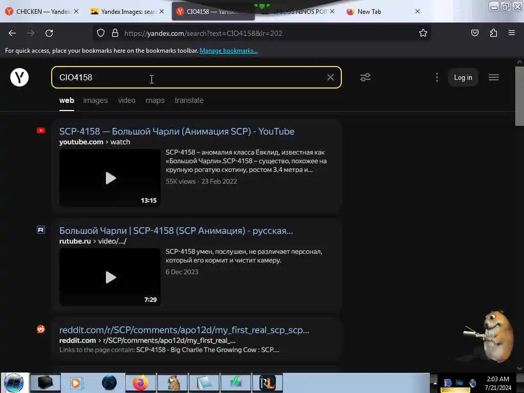The image size is (524, 393).
Task: Switch to the CHICKEN — Yandex tab
Action: 43,11
